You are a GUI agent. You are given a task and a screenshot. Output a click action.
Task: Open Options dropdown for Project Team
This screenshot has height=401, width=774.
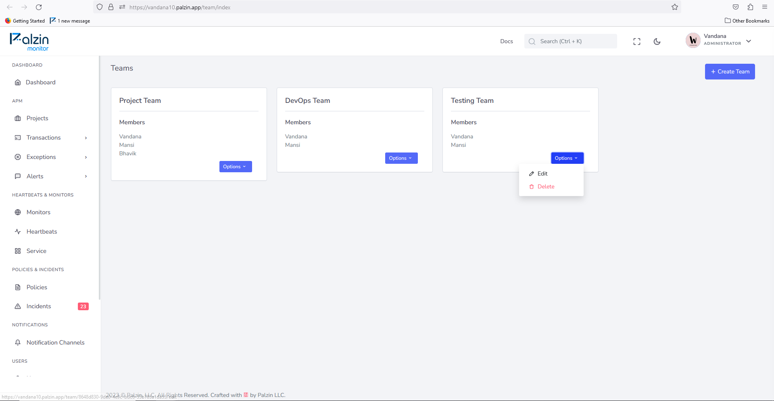[236, 167]
